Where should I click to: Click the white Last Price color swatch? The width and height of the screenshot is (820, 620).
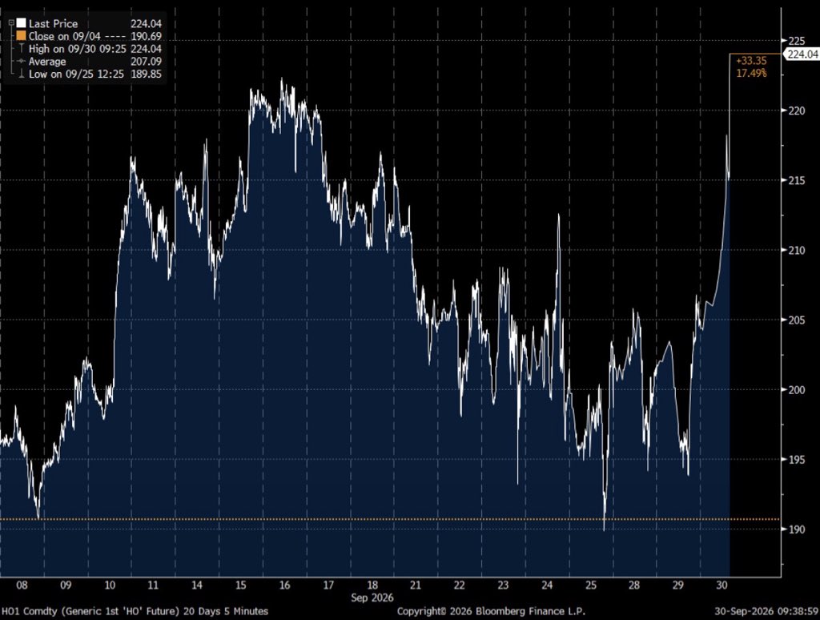click(21, 23)
